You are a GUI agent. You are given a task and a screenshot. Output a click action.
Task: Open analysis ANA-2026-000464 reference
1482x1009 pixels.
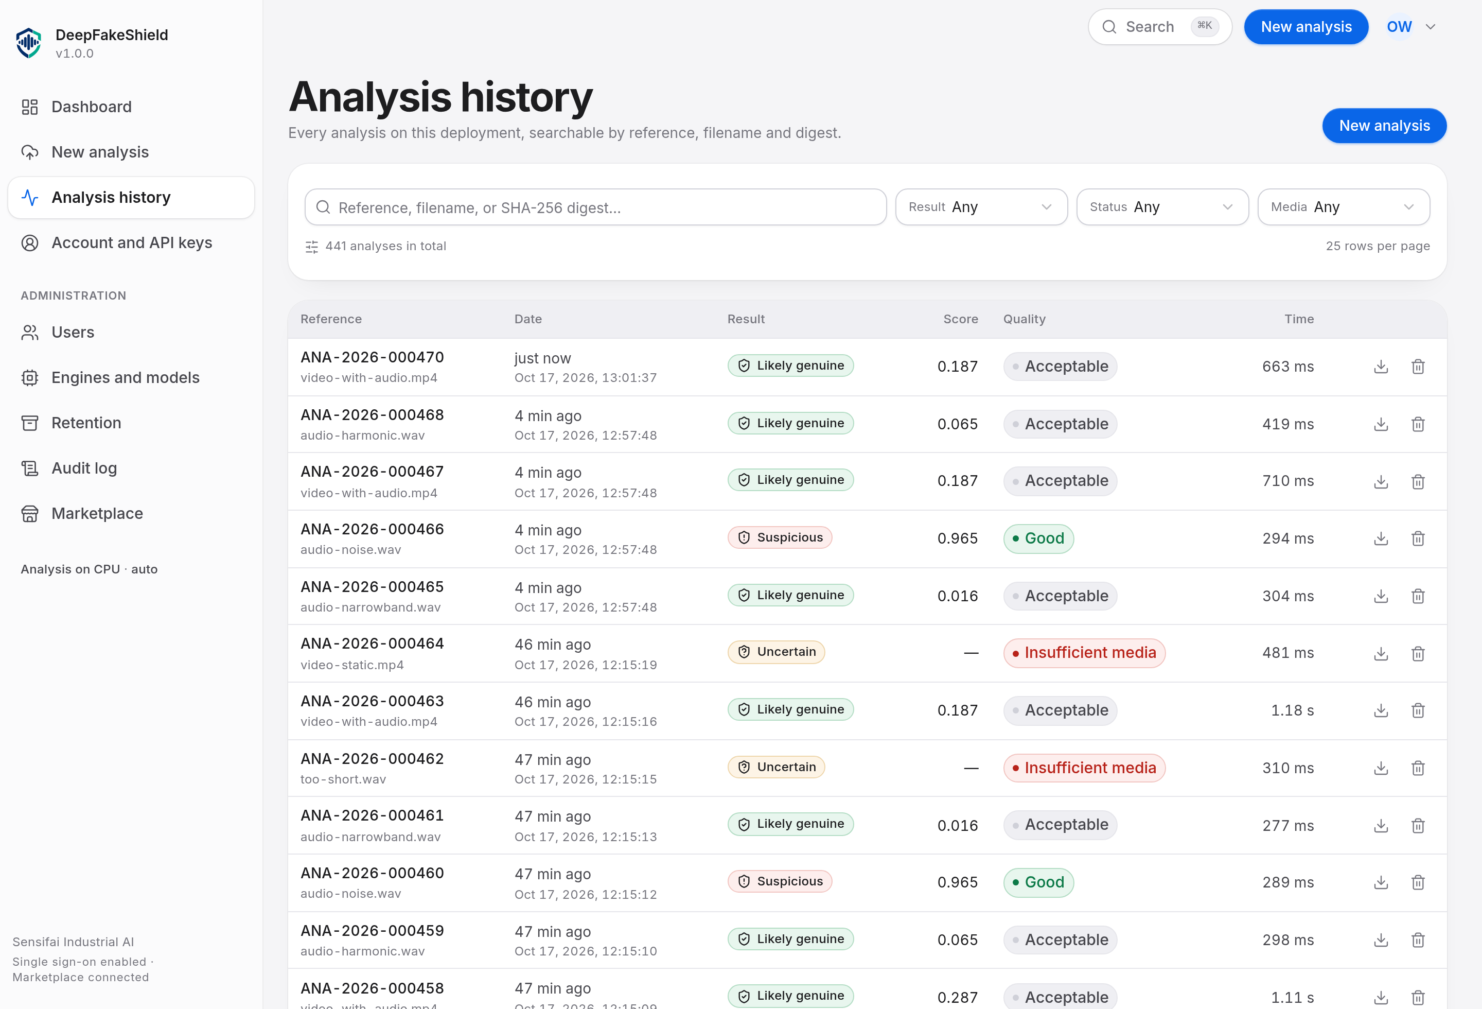[372, 643]
